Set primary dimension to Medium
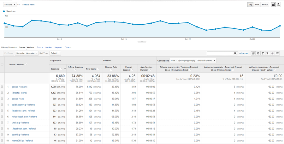 point(49,47)
